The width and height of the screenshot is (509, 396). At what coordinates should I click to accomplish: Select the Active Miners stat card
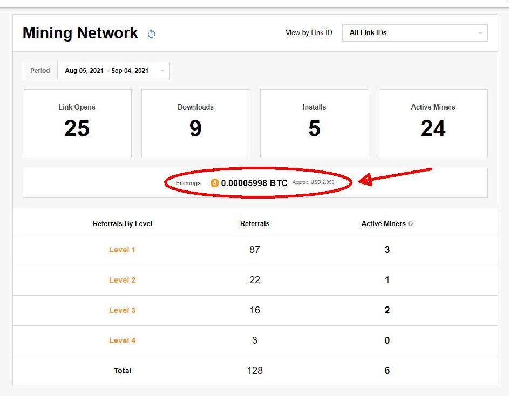(433, 124)
